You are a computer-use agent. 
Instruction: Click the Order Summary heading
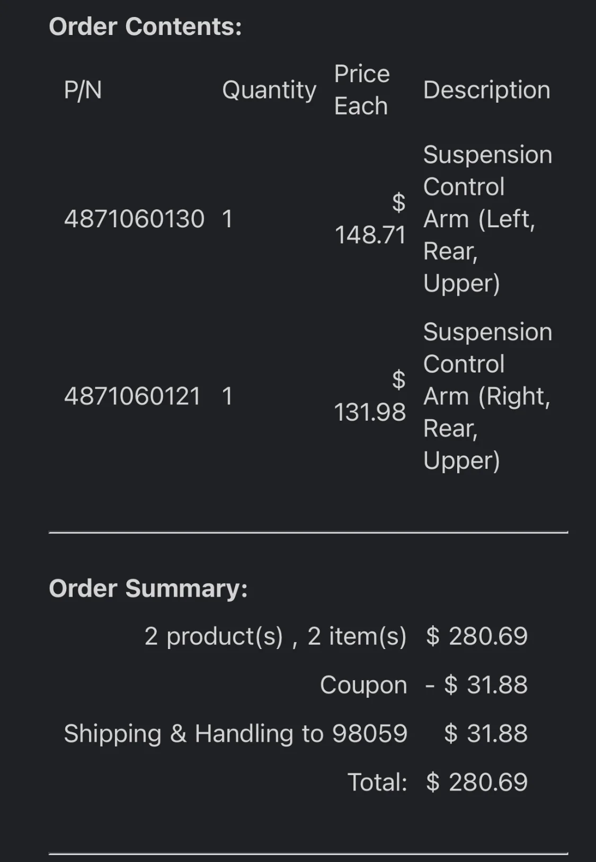point(148,588)
